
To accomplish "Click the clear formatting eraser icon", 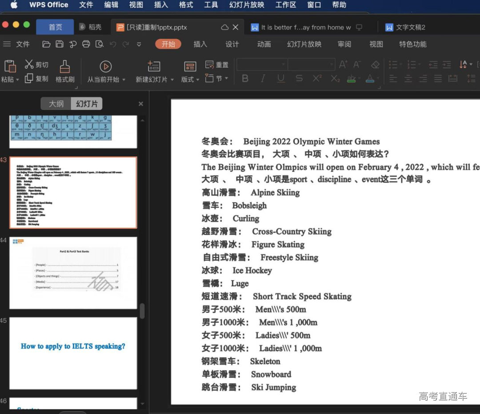I will 375,65.
